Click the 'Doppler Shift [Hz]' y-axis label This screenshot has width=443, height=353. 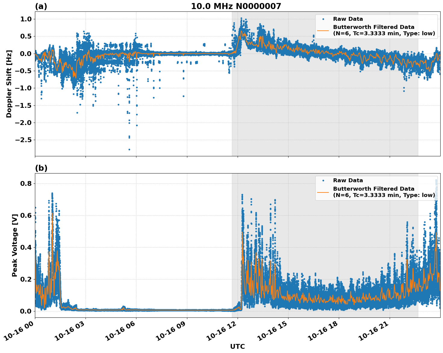coord(9,84)
